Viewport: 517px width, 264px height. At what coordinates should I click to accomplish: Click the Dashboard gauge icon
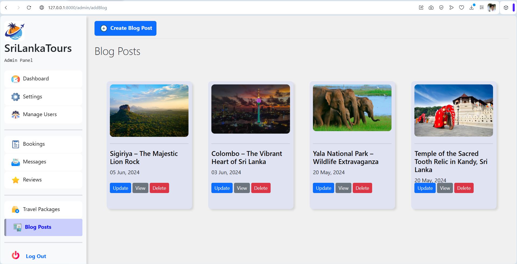pyautogui.click(x=16, y=79)
